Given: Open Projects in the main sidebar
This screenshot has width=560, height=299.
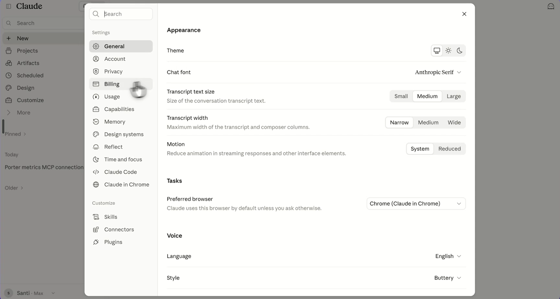Looking at the screenshot, I should tap(43, 50).
